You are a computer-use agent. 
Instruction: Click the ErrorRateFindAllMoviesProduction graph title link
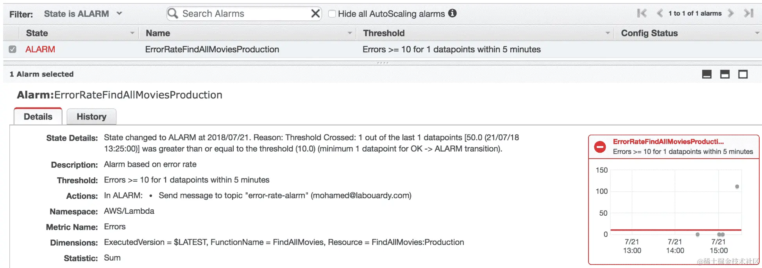click(668, 141)
